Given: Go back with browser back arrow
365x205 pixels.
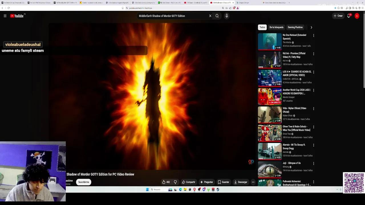Looking at the screenshot, I should [x=3, y=8].
